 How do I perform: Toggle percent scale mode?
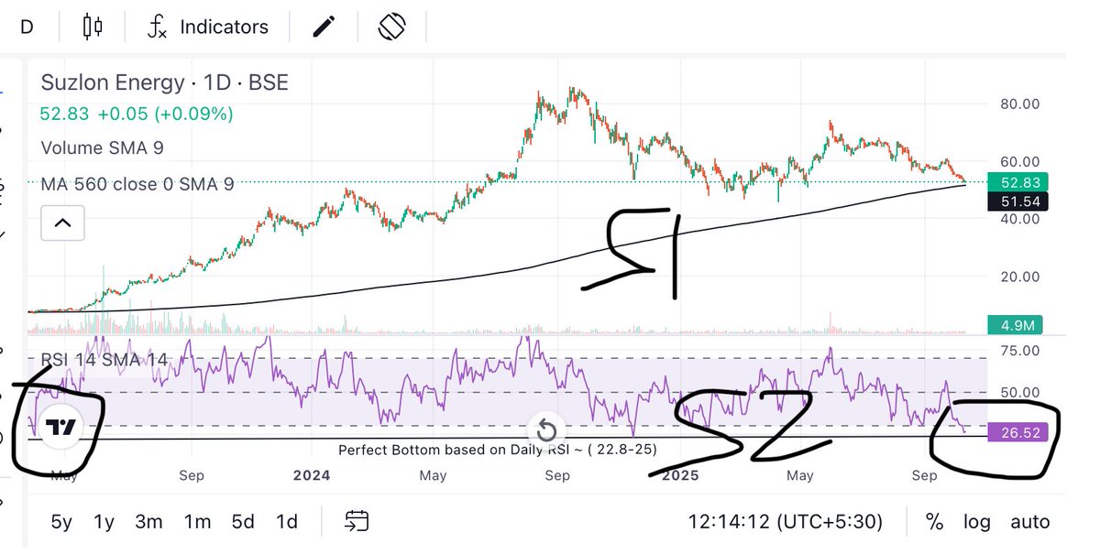[x=934, y=522]
